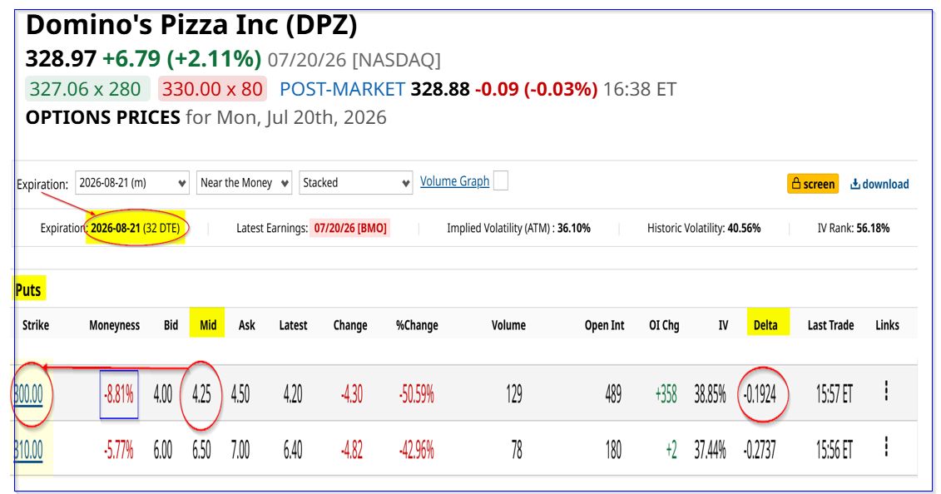
Task: Open the Stacked view dropdown
Action: [x=356, y=183]
